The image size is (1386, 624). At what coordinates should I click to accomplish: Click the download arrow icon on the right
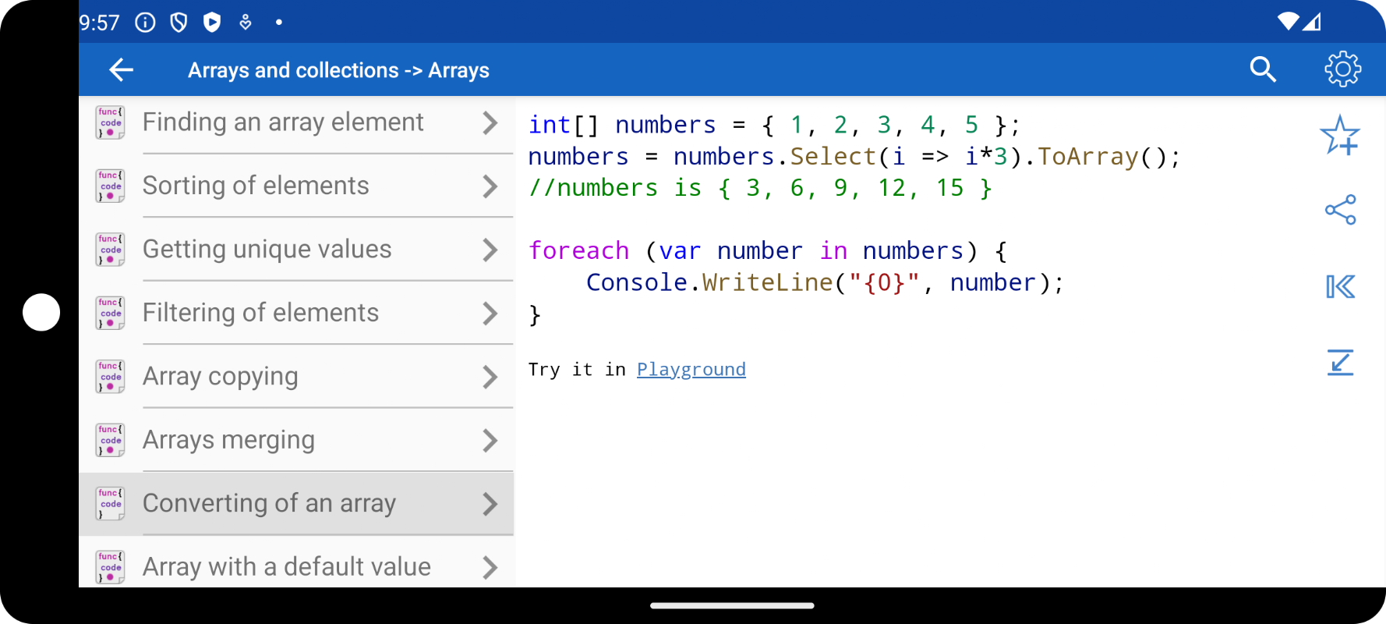(x=1340, y=362)
